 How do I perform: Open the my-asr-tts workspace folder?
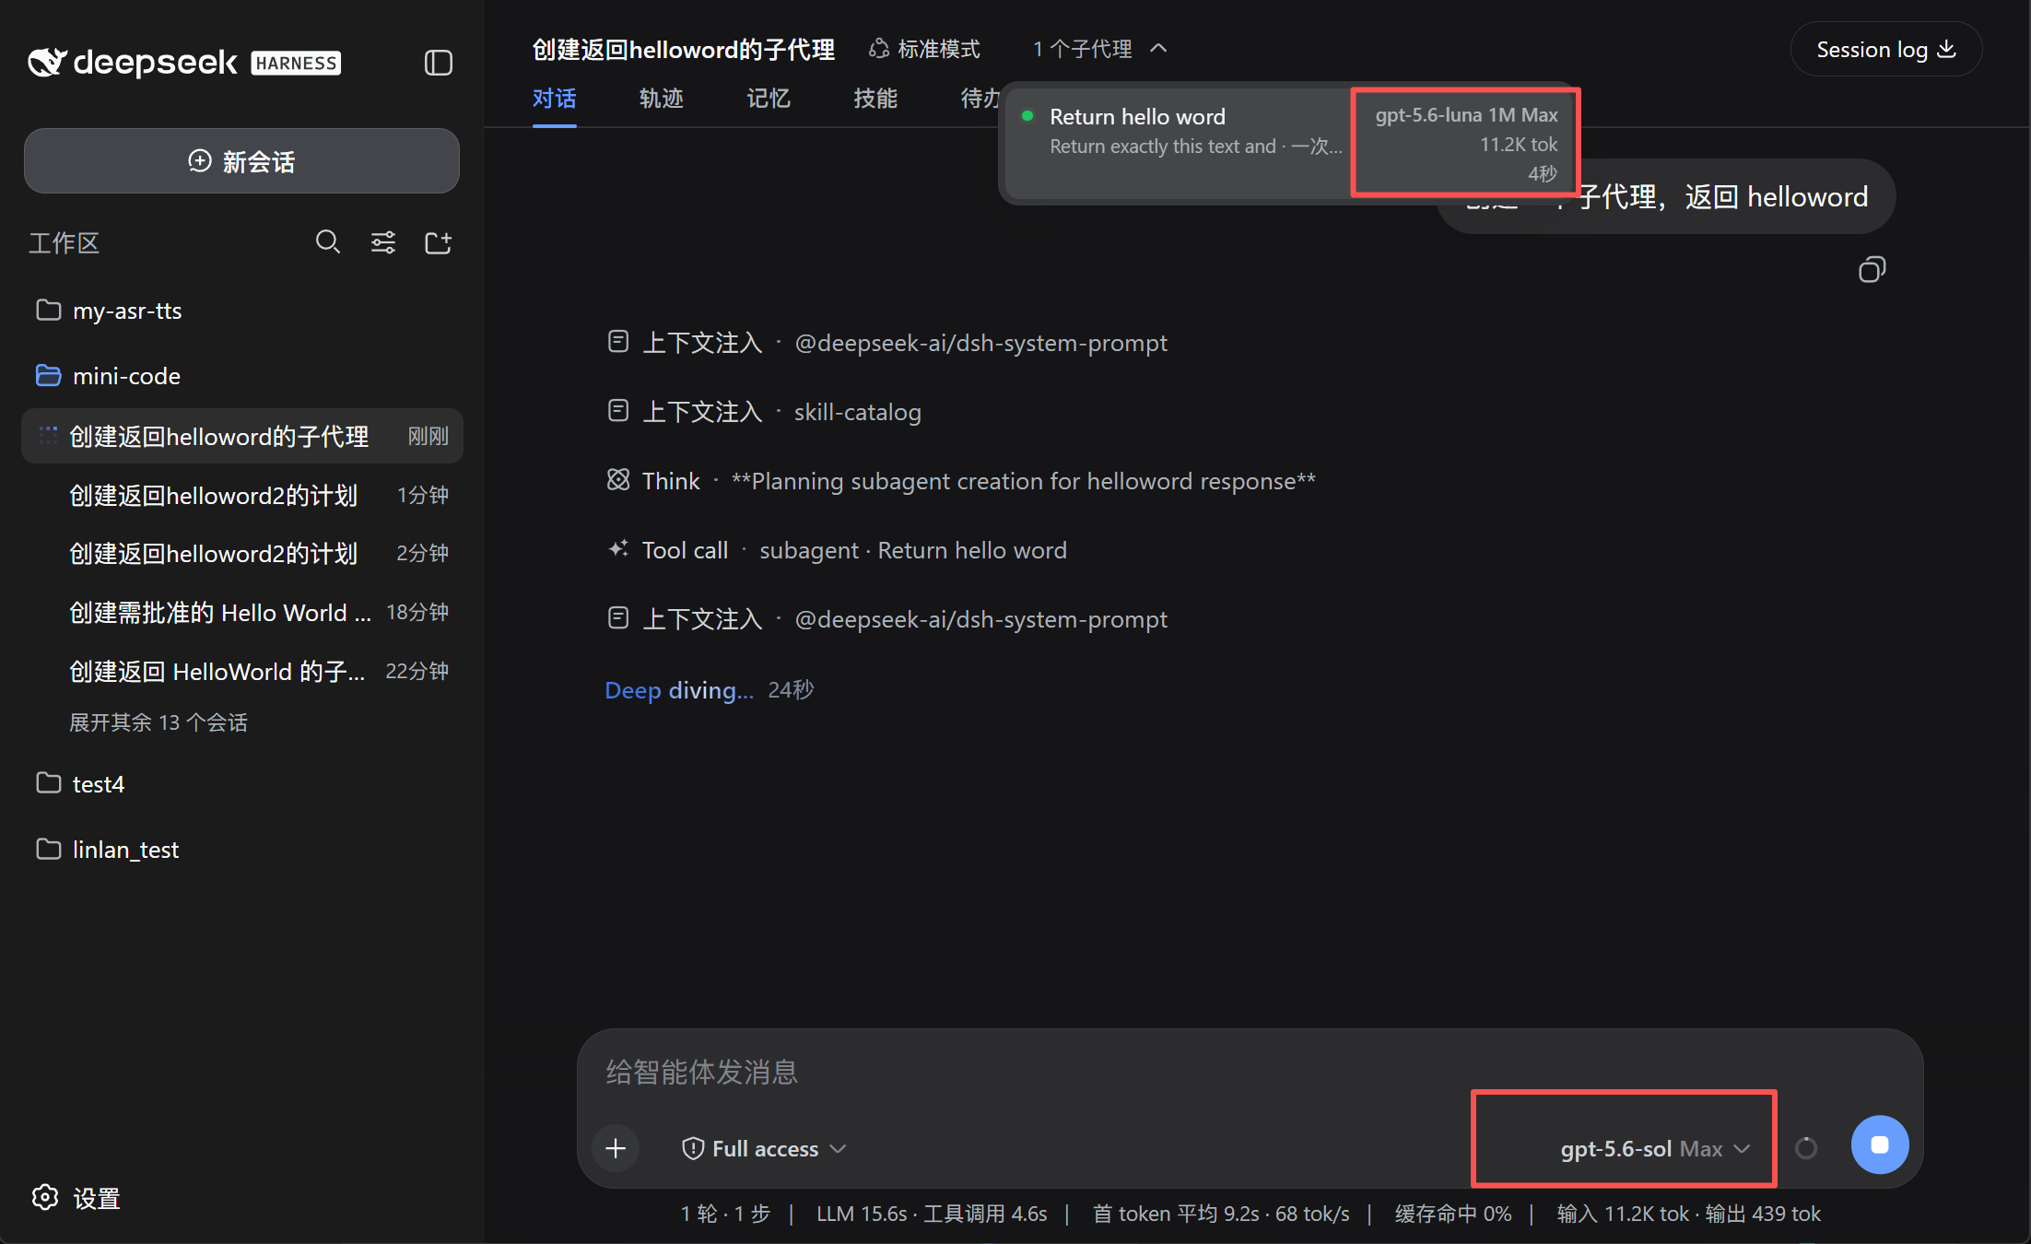tap(241, 311)
